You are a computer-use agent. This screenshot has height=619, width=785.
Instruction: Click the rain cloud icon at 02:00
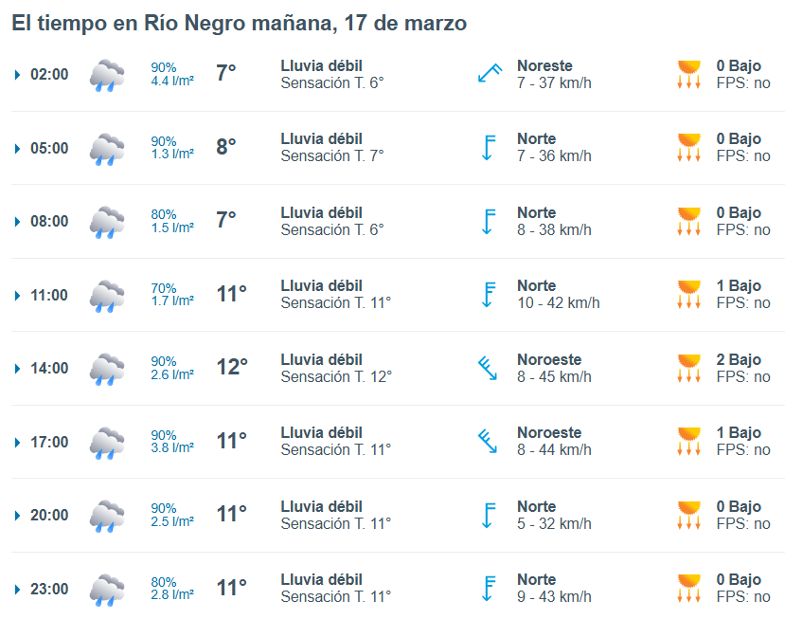click(x=107, y=75)
